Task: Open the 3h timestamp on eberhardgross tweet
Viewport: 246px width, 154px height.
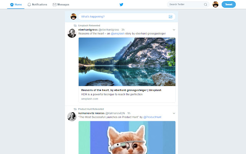Action: pos(123,30)
